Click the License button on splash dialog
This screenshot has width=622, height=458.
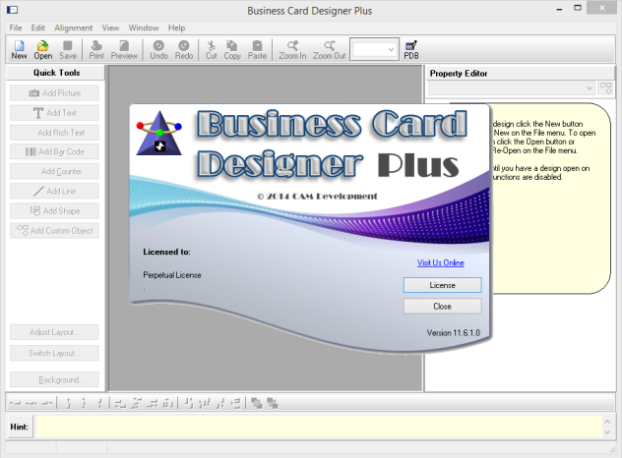(x=442, y=285)
